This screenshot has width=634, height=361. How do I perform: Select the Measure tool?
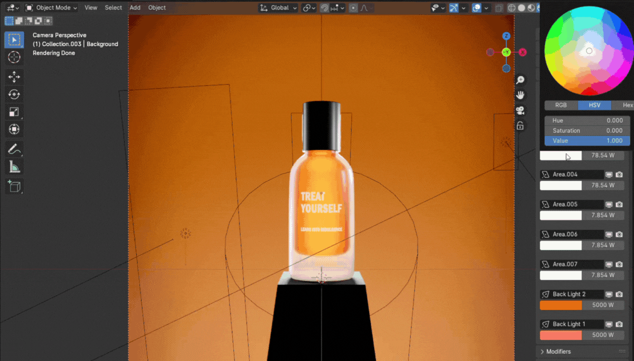[x=14, y=167]
